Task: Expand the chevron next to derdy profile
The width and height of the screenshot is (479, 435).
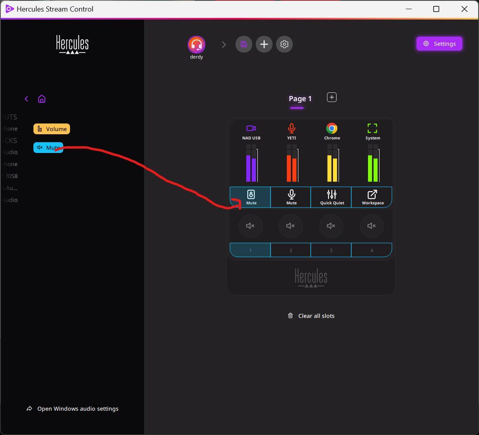Action: click(x=224, y=45)
